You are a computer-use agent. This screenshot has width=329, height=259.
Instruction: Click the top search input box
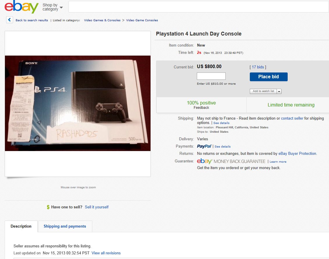click(x=199, y=7)
